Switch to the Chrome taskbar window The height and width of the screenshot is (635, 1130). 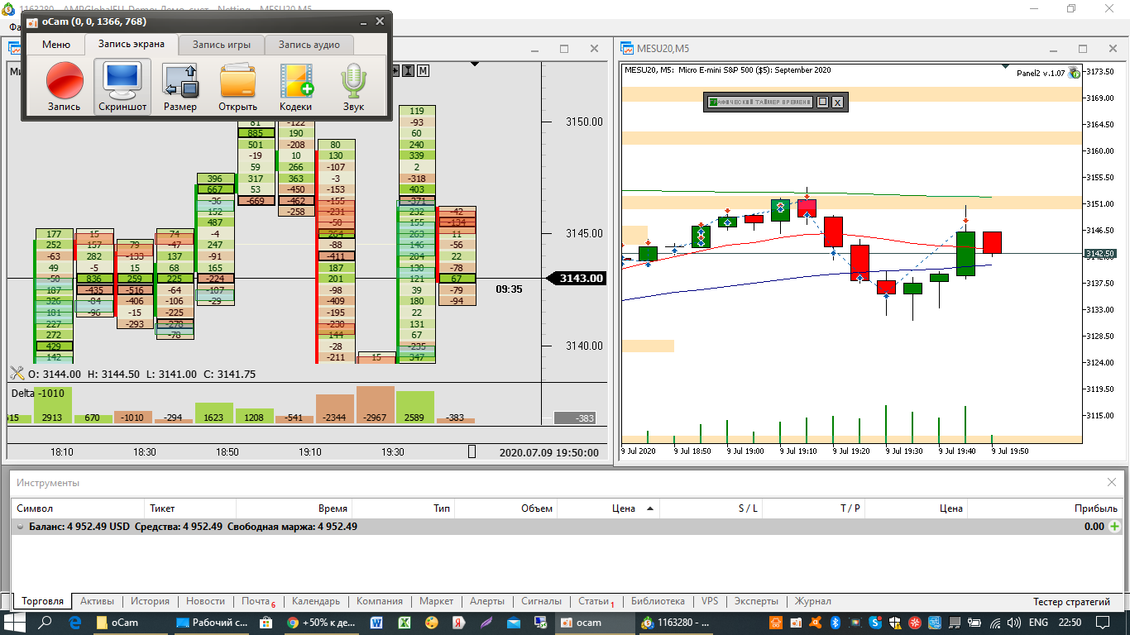pyautogui.click(x=321, y=622)
